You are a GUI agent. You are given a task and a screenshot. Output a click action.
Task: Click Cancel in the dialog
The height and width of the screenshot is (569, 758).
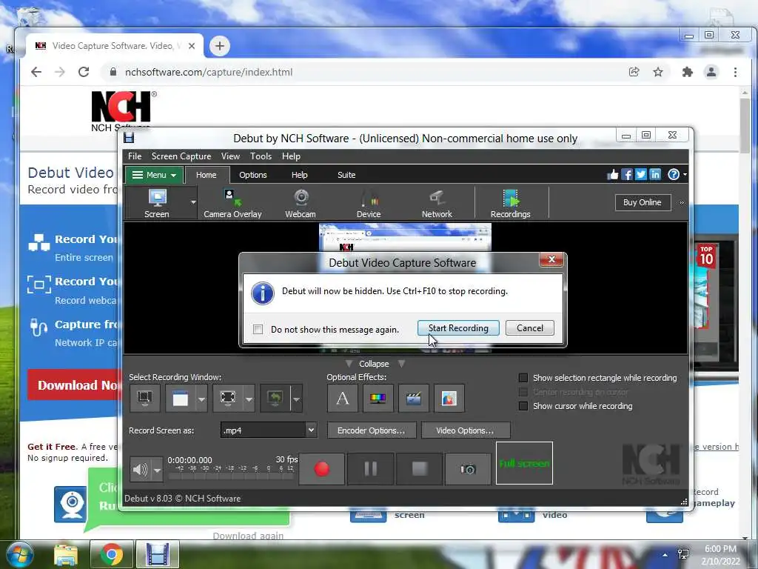530,328
